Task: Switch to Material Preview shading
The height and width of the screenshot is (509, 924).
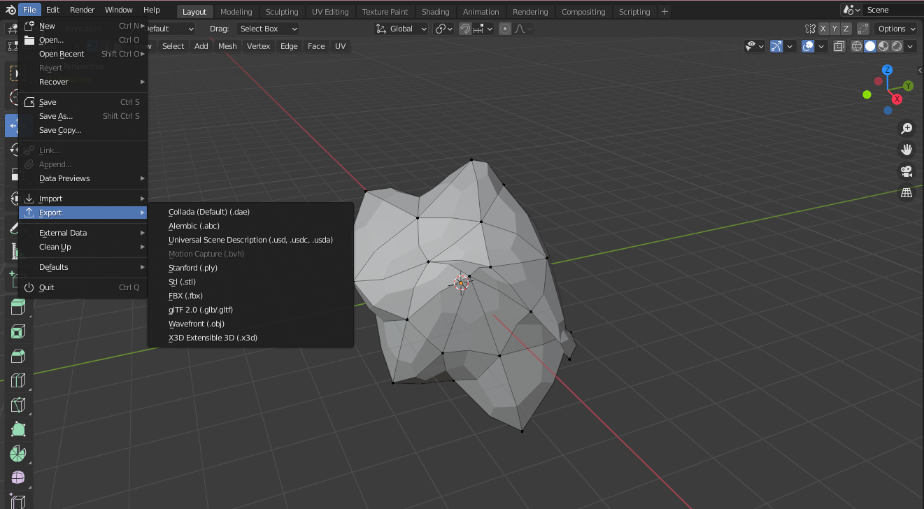Action: [883, 45]
